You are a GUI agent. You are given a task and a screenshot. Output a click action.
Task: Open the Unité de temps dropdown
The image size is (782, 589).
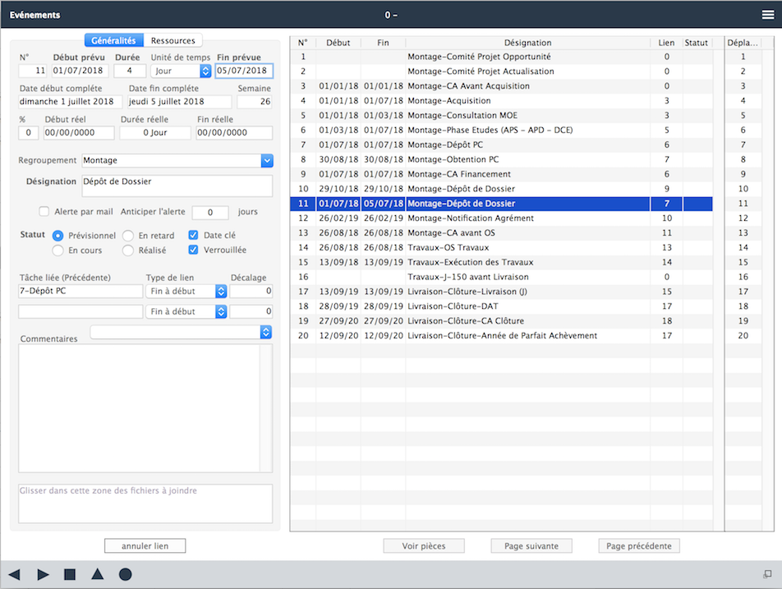pos(181,71)
